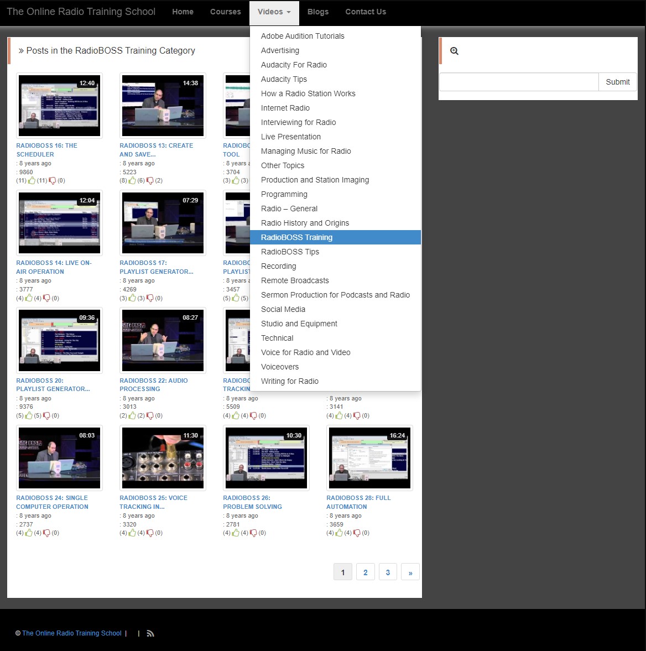Image resolution: width=646 pixels, height=651 pixels.
Task: Open RadioBOSS 24: Single Computer Operation title
Action: (53, 502)
